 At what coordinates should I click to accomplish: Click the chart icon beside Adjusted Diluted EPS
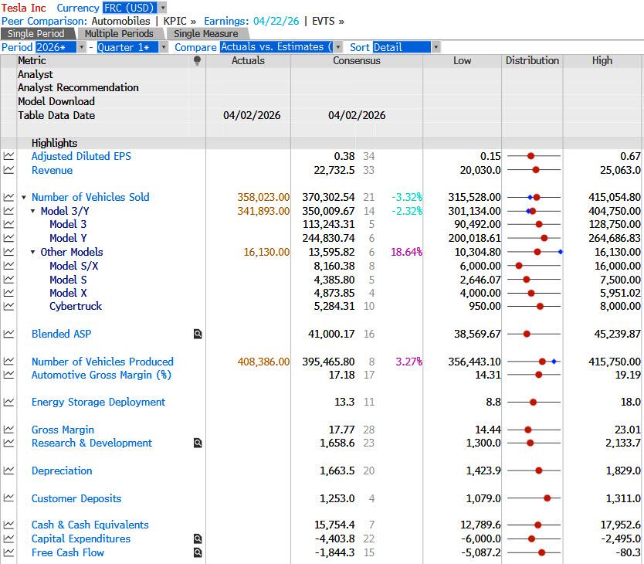point(8,156)
